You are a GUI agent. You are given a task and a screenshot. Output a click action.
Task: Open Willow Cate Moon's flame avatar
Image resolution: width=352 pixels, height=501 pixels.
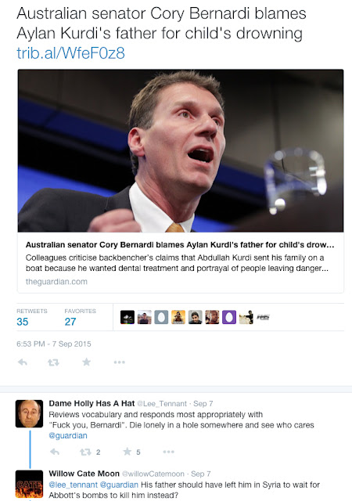(29, 484)
